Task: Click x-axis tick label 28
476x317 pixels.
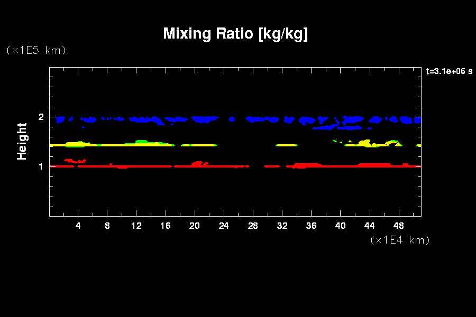Action: click(253, 226)
